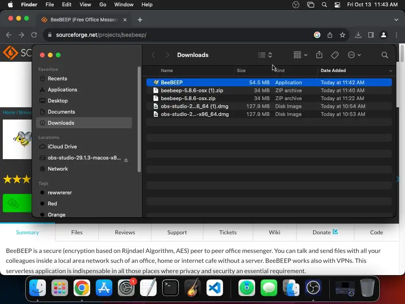Open Chrome downloads tray icon
This screenshot has width=405, height=304.
(358, 35)
